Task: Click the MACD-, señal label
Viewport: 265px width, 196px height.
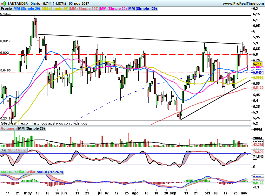Action: (12, 172)
